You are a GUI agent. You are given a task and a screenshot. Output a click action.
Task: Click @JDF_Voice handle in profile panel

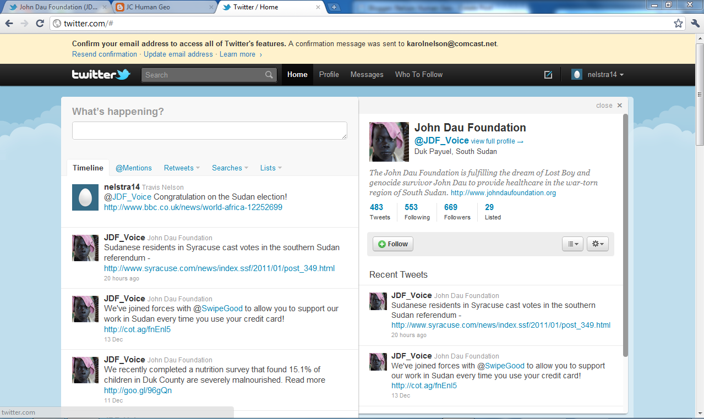pos(441,141)
